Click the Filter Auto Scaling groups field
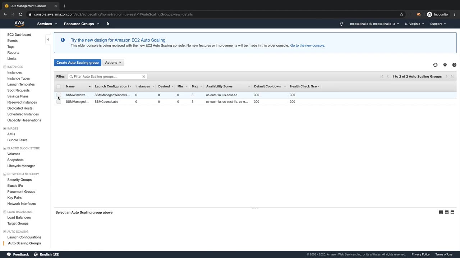This screenshot has height=258, width=460. coord(107,76)
